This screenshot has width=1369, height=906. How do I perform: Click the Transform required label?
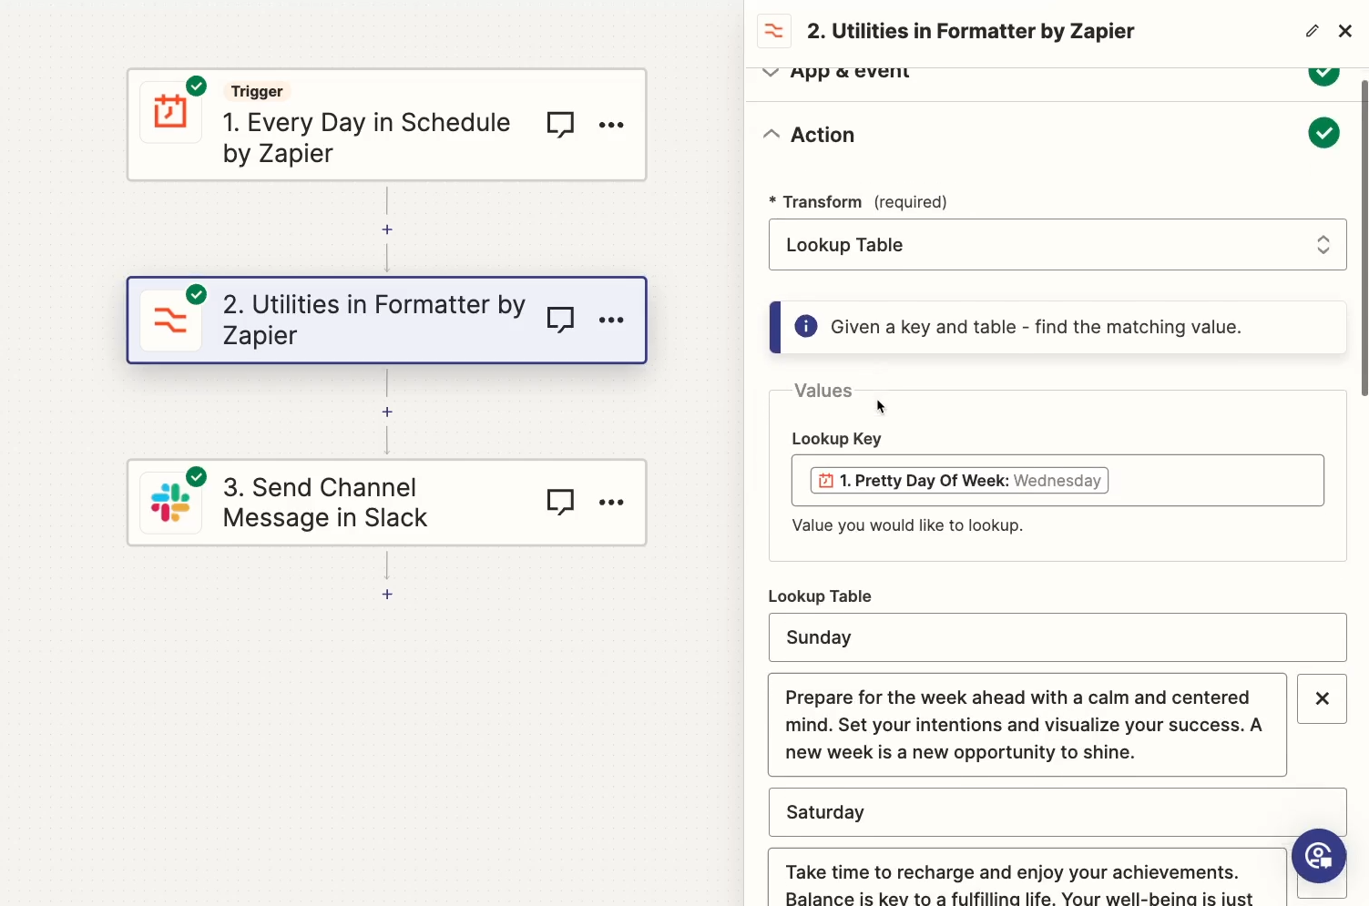858,202
